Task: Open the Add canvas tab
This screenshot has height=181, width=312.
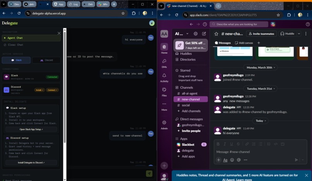Action: (244, 43)
